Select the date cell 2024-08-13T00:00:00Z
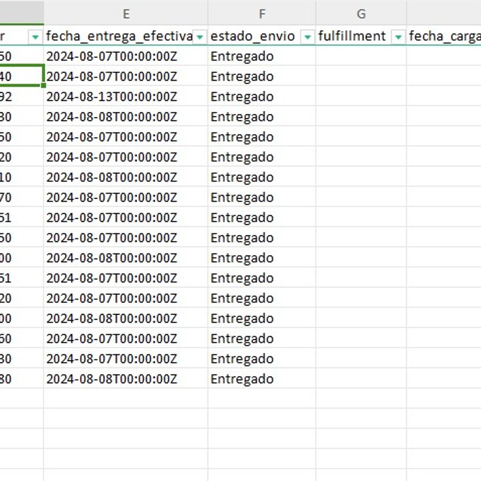 pyautogui.click(x=126, y=97)
